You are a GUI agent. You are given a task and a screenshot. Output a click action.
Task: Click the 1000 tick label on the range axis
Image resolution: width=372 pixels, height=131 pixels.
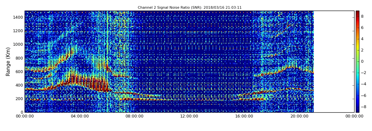click(x=18, y=44)
